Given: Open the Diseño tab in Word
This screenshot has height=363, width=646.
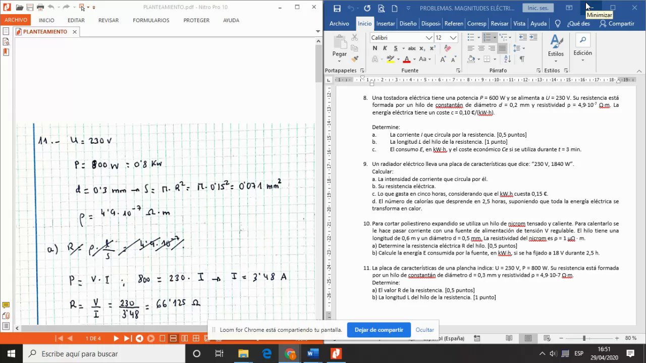Looking at the screenshot, I should (408, 24).
